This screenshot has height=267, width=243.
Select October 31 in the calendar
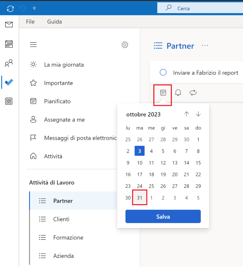pos(140,198)
